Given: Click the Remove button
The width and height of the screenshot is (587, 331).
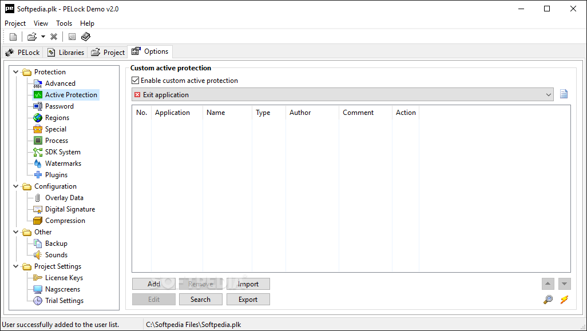Looking at the screenshot, I should [201, 284].
